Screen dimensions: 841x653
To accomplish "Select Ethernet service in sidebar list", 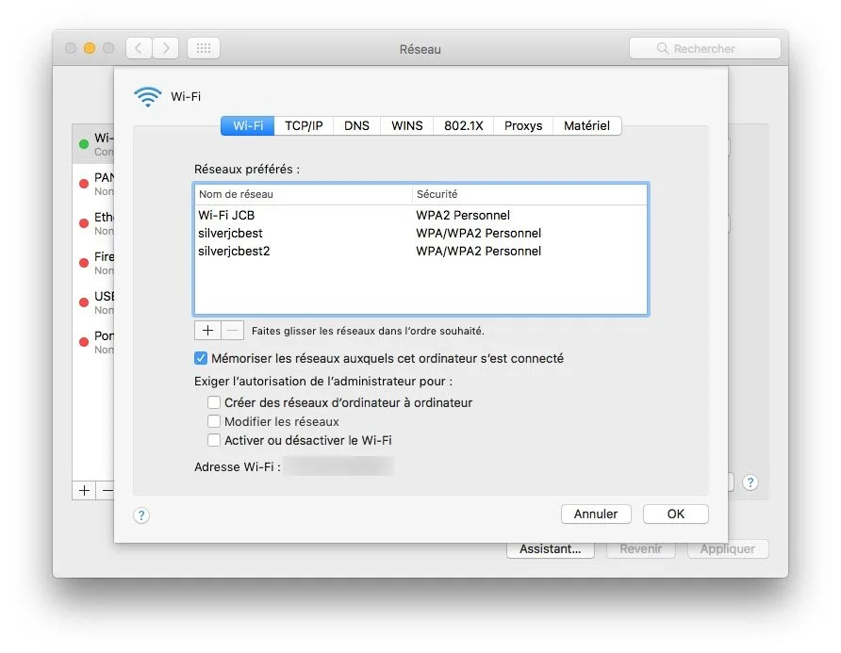I will point(94,223).
